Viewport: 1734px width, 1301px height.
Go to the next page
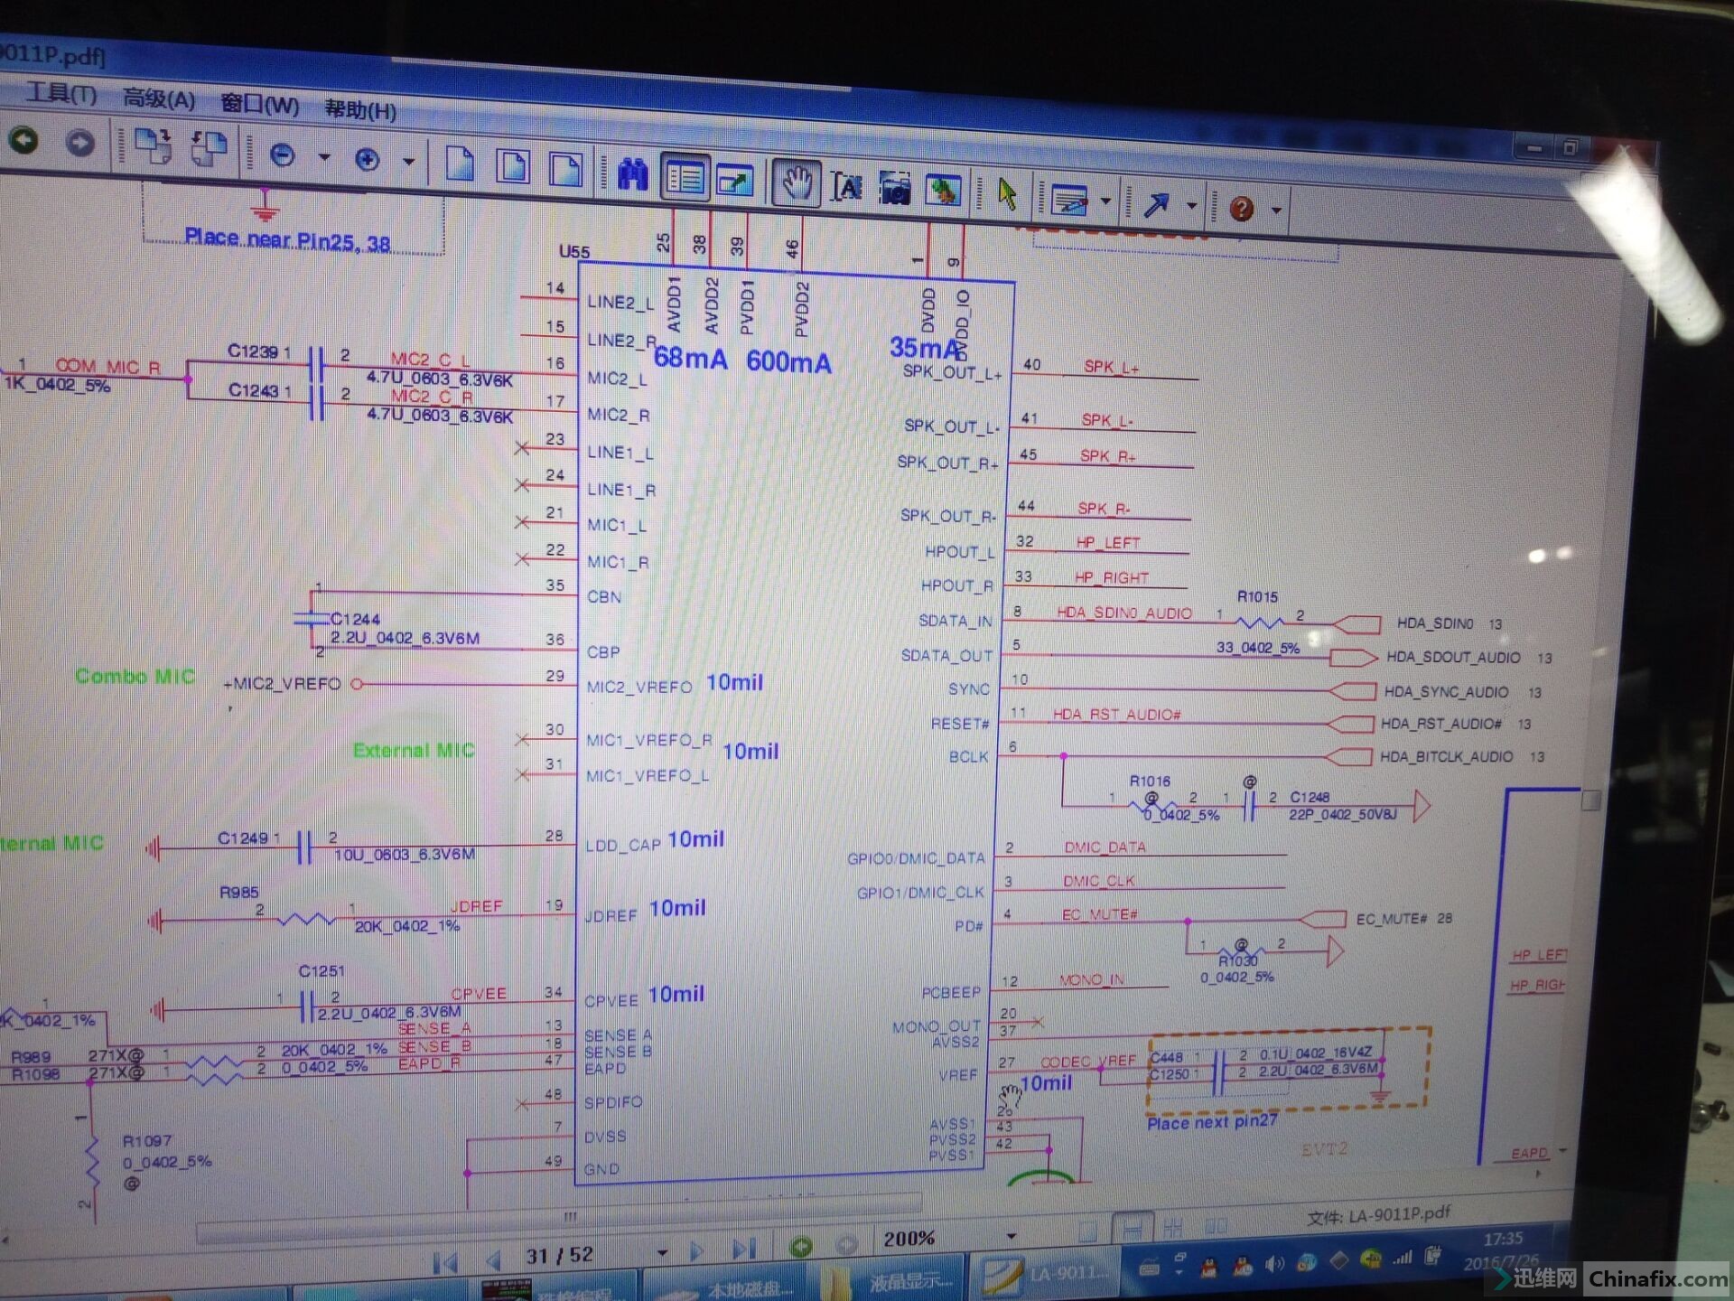pyautogui.click(x=696, y=1251)
